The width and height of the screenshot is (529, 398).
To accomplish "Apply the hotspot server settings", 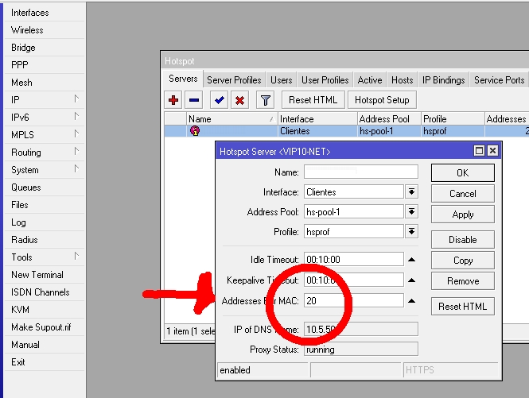I will (462, 214).
